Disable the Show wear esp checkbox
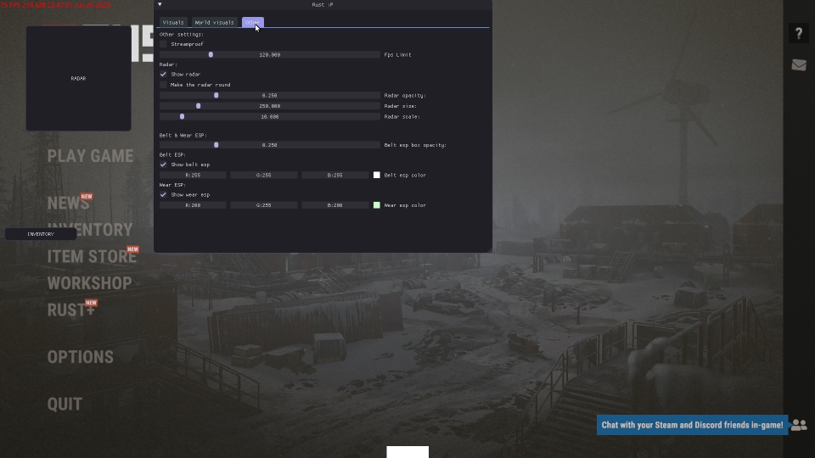The image size is (815, 458). pos(163,195)
